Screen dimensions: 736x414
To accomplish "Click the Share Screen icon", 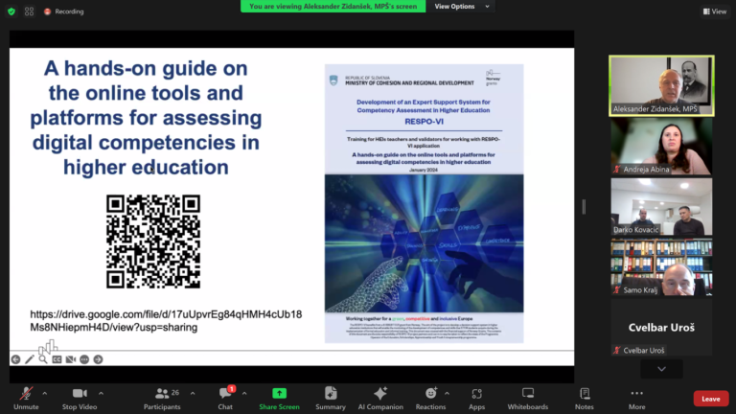I will click(x=279, y=393).
